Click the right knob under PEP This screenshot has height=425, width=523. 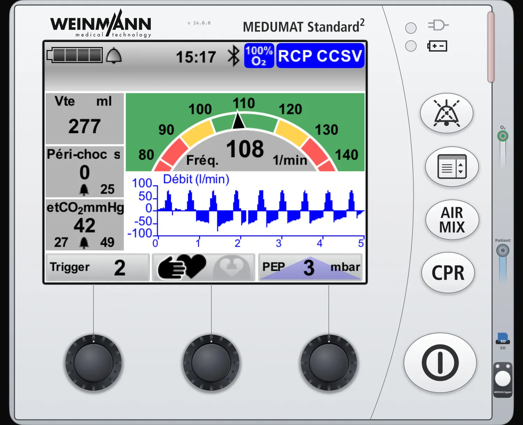[329, 363]
